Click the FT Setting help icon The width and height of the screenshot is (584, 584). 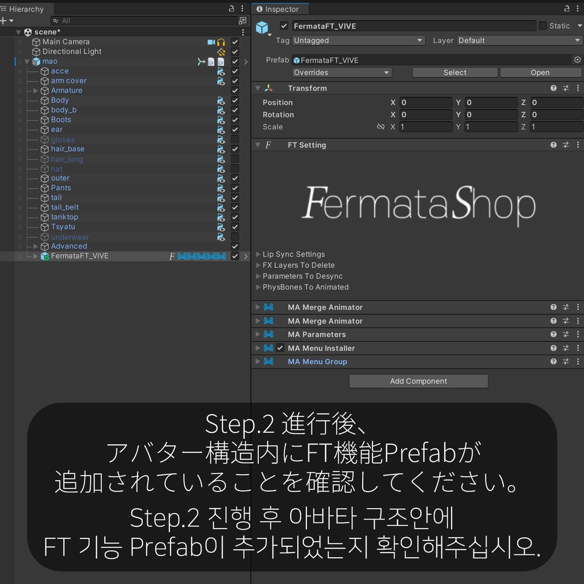(x=553, y=145)
